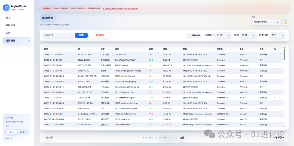The image size is (294, 146).
Task: Select the 访问明细 sidebar item
Action: (x=17, y=41)
